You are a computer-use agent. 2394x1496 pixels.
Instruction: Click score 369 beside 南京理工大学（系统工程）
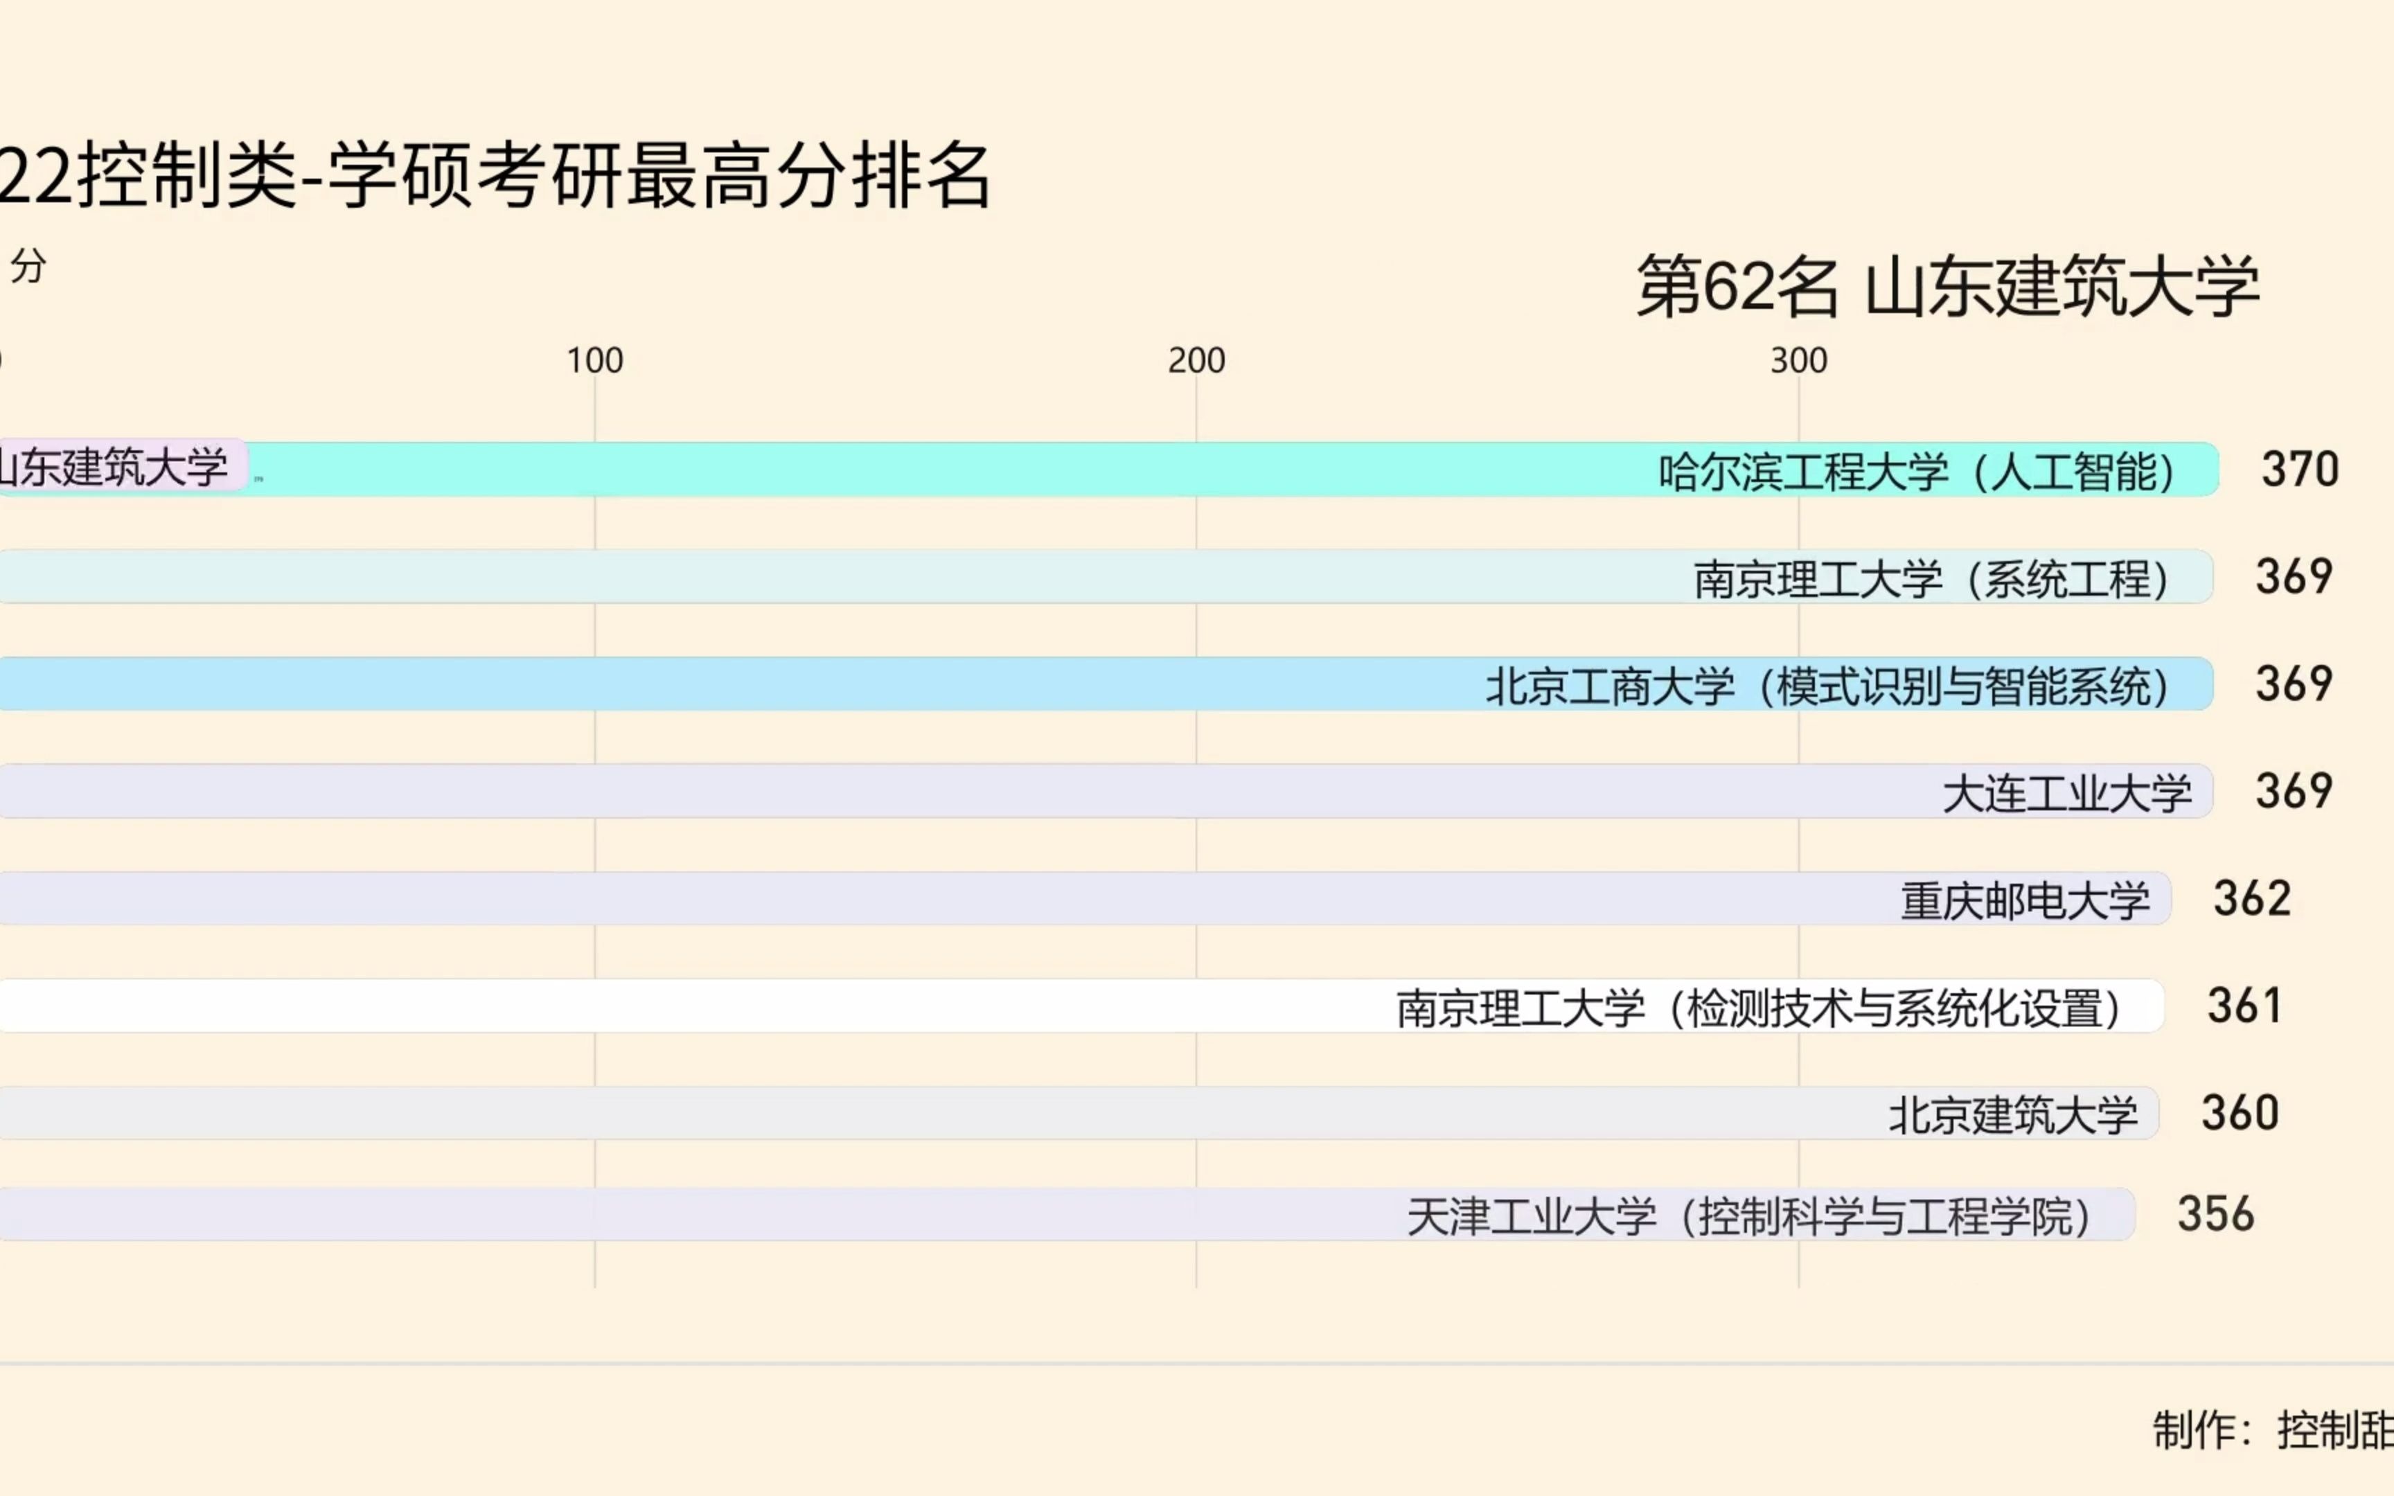click(2294, 576)
